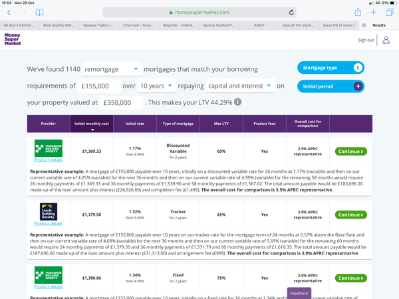
Task: Switch to take all the equit tab
Action: pyautogui.click(x=299, y=25)
